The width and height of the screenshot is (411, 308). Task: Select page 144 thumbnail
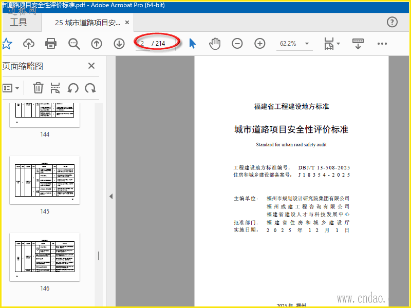click(x=45, y=114)
